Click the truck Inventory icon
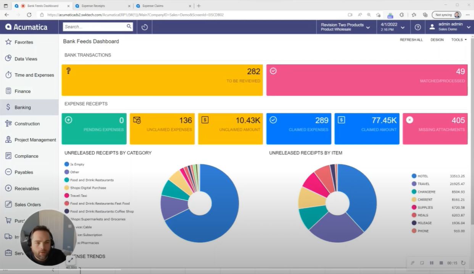The width and height of the screenshot is (474, 274). (x=8, y=237)
